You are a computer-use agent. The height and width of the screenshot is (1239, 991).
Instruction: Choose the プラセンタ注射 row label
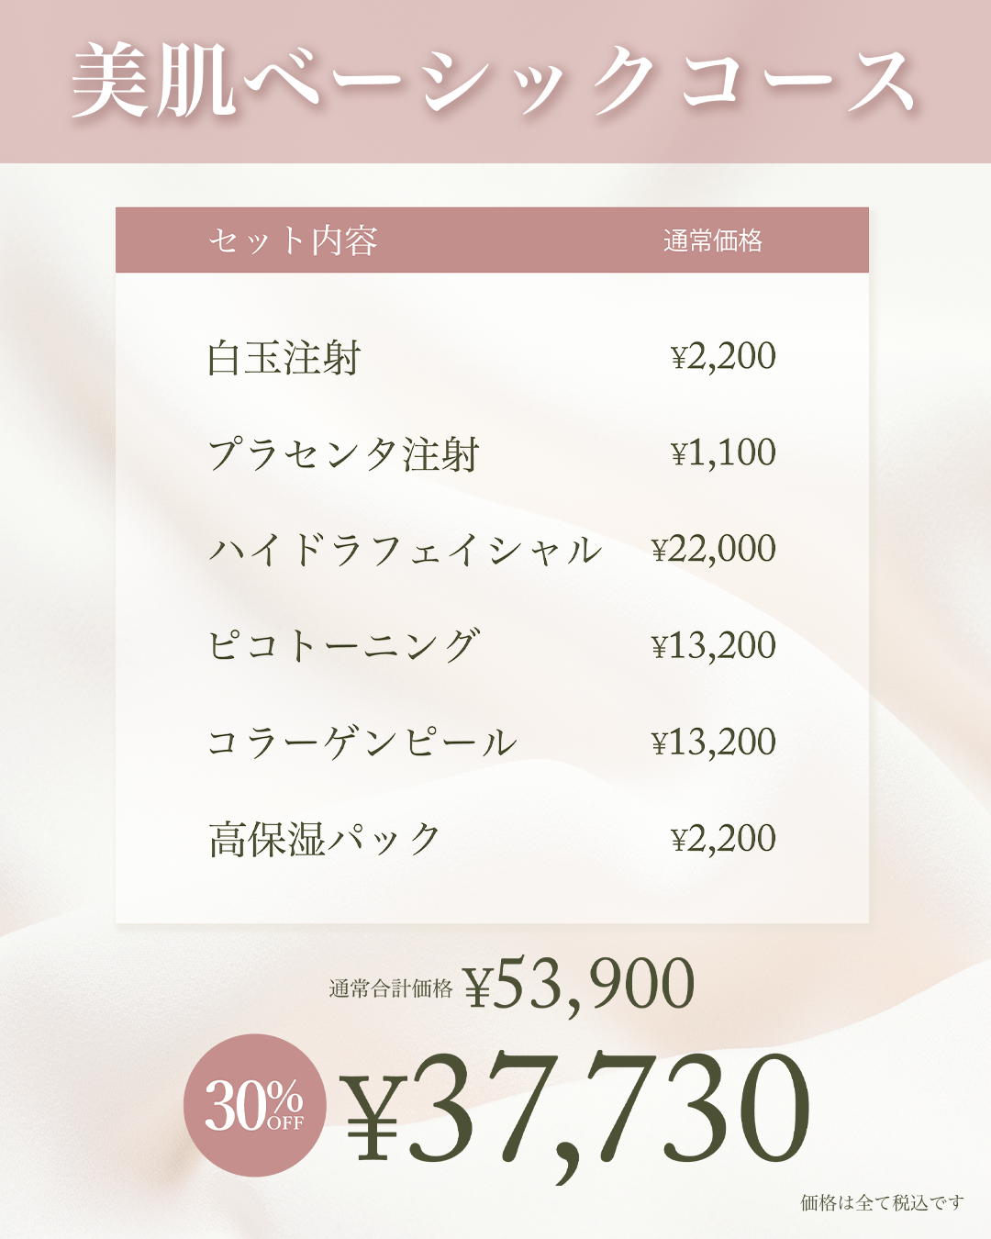click(x=343, y=454)
